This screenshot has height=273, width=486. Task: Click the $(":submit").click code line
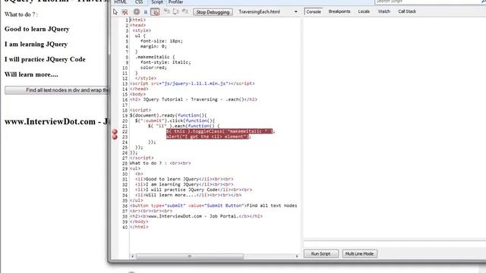(175, 121)
